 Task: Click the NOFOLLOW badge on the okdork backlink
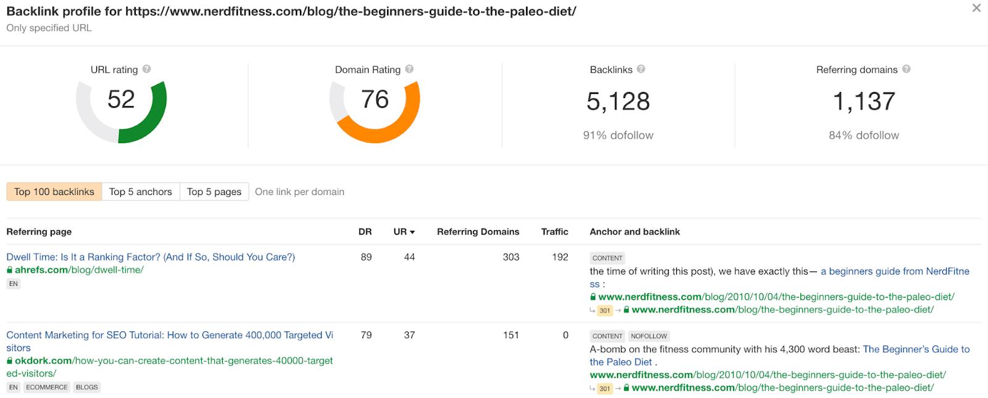(649, 336)
